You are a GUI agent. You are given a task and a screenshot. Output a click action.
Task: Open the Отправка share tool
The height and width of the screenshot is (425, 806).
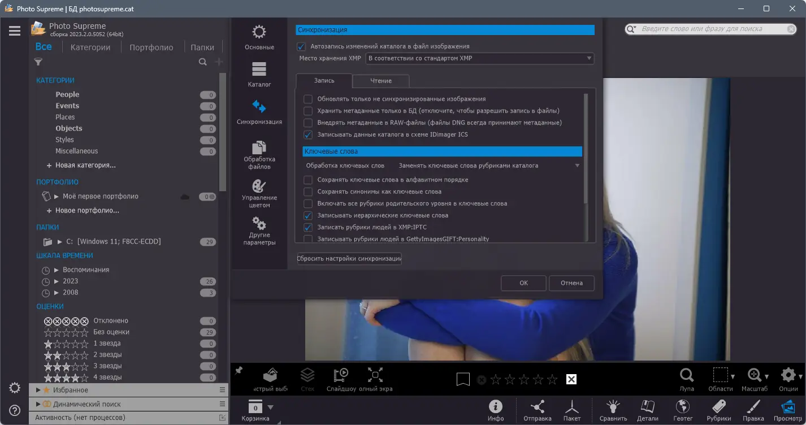point(538,411)
